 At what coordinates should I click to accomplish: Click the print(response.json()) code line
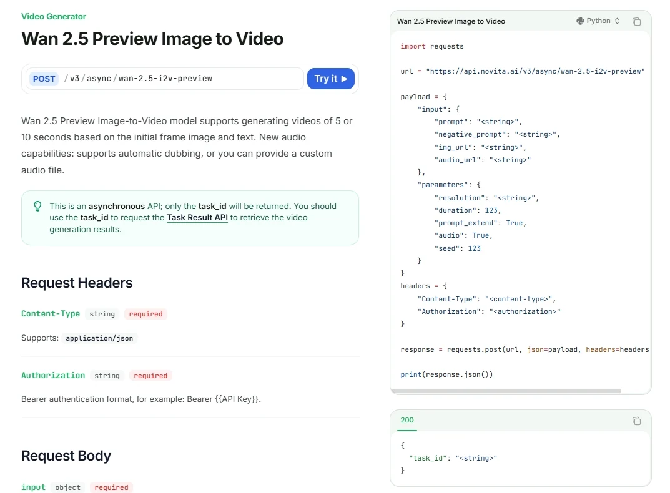click(x=446, y=374)
